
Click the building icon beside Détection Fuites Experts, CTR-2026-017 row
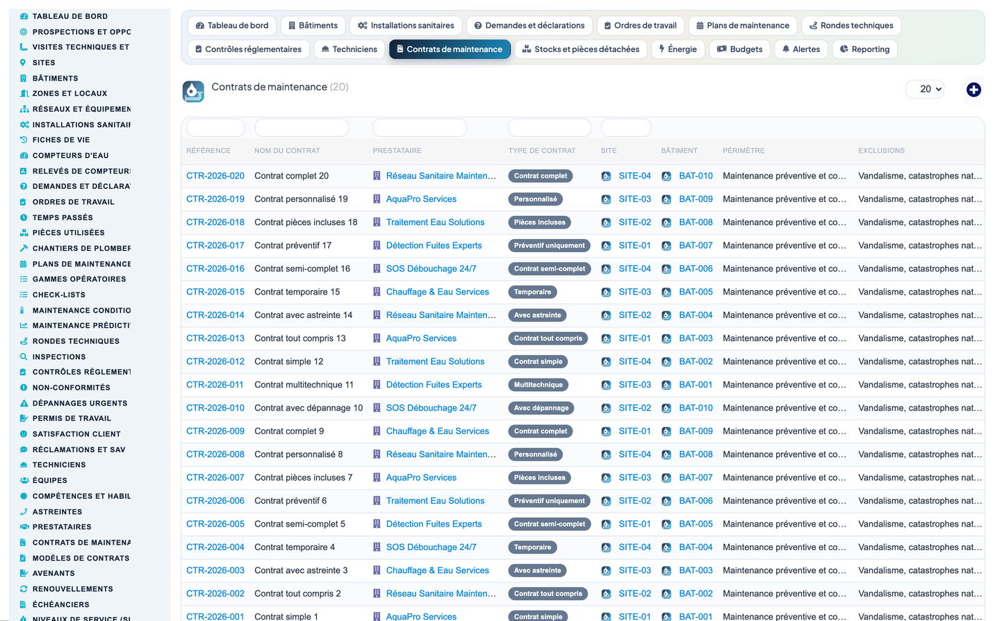[377, 246]
